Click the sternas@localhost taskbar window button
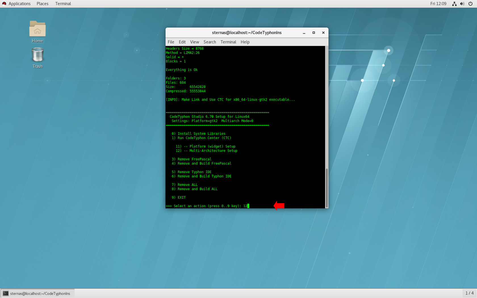 pyautogui.click(x=38, y=293)
